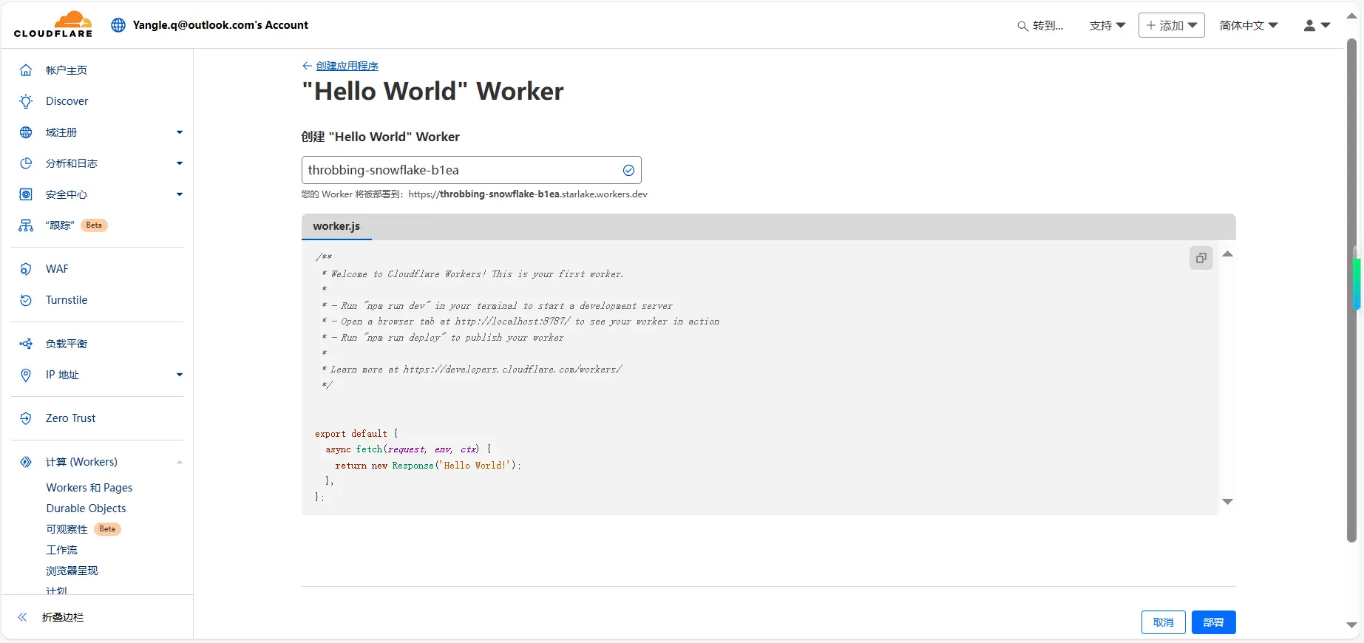Click the 分析和日志 chart icon
The height and width of the screenshot is (643, 1364).
(x=26, y=163)
